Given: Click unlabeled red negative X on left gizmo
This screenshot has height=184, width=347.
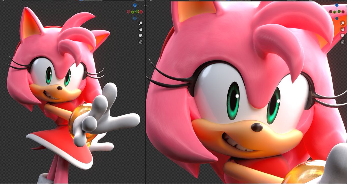Looking at the screenshot, I should coord(129,12).
